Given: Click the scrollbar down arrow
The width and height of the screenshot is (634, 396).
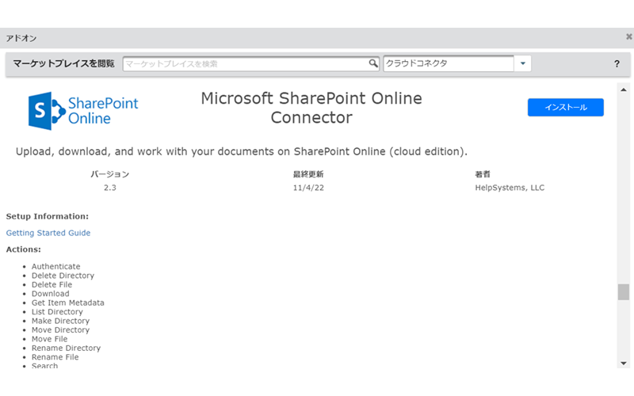Looking at the screenshot, I should (624, 364).
